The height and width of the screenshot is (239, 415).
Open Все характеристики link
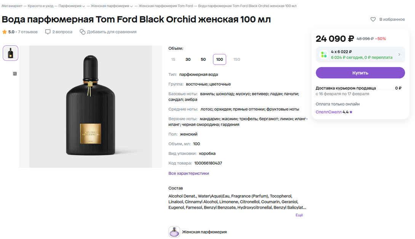pyautogui.click(x=188, y=173)
